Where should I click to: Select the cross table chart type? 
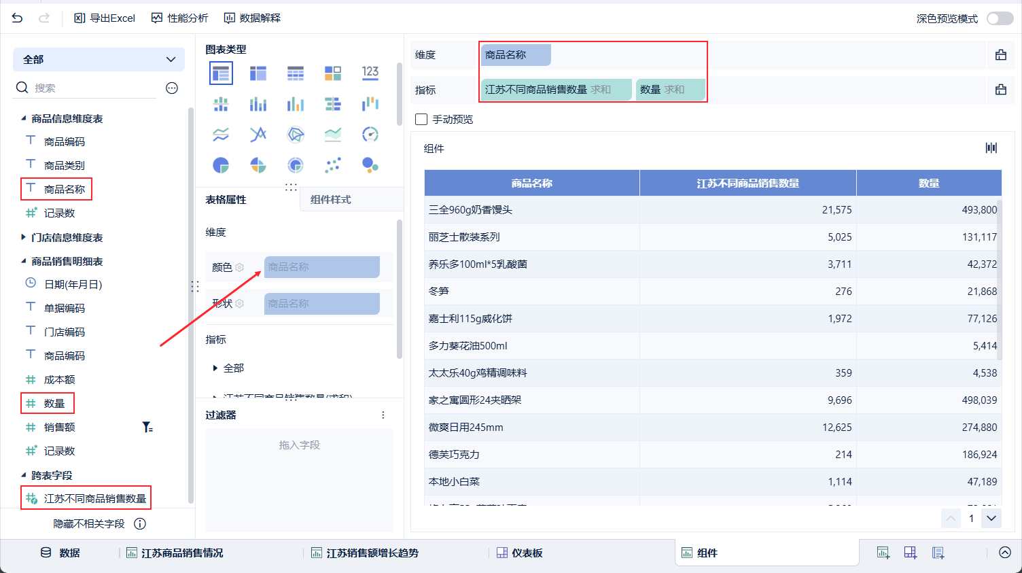258,73
